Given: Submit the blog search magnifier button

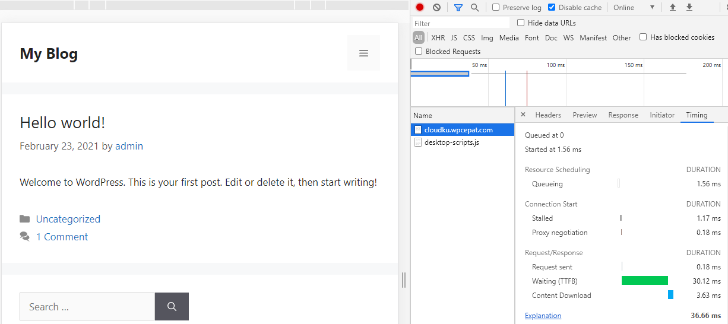Looking at the screenshot, I should (172, 307).
